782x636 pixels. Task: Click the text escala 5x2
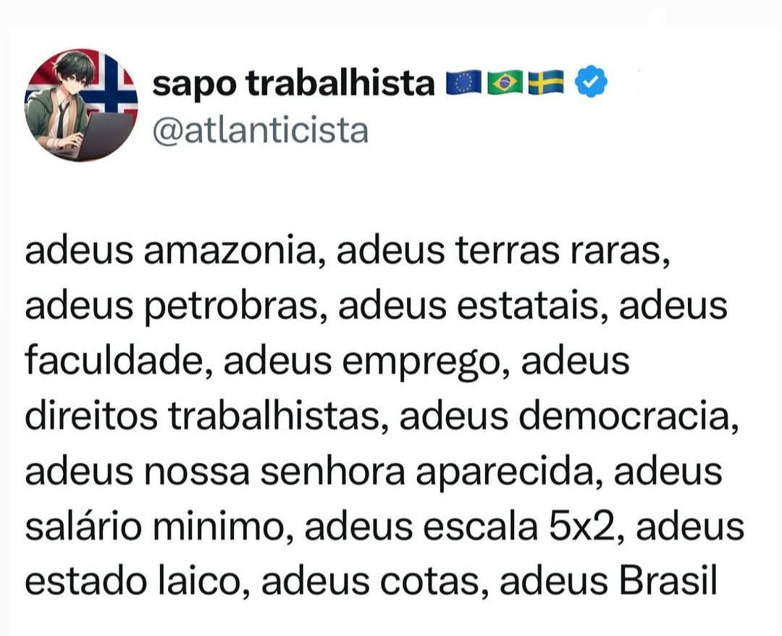[524, 525]
